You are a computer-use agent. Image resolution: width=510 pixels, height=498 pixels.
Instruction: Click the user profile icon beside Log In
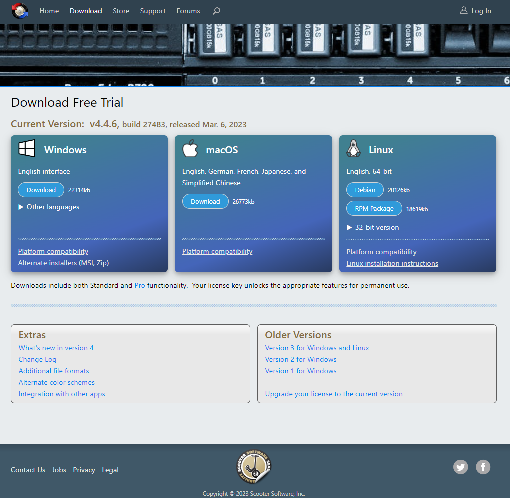click(463, 10)
